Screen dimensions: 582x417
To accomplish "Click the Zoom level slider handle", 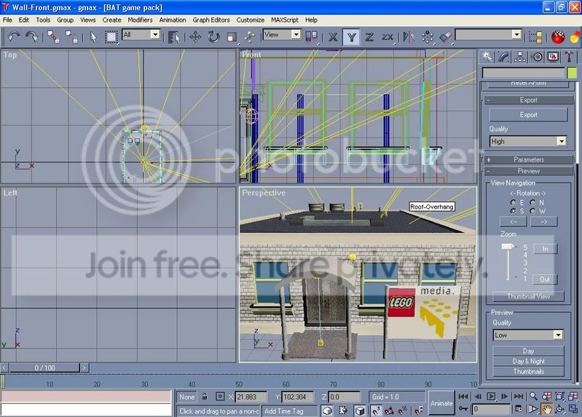I will [508, 246].
